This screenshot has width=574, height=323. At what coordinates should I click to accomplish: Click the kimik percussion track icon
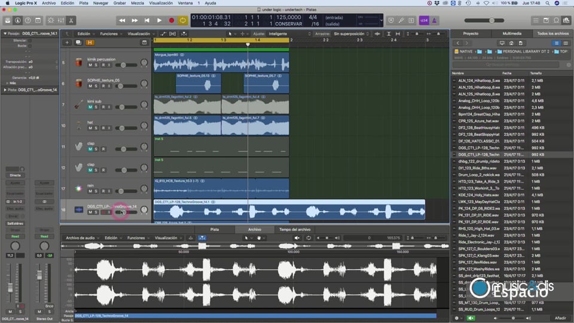79,62
